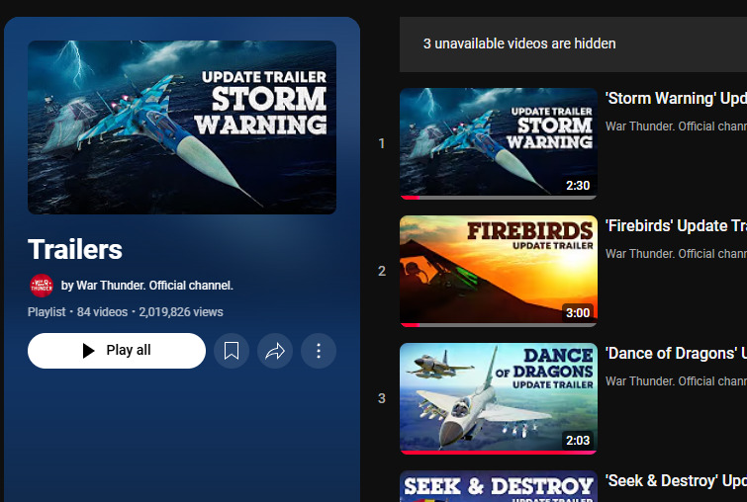Play the Firebirds update trailer thumbnail
The image size is (747, 502).
(x=499, y=271)
